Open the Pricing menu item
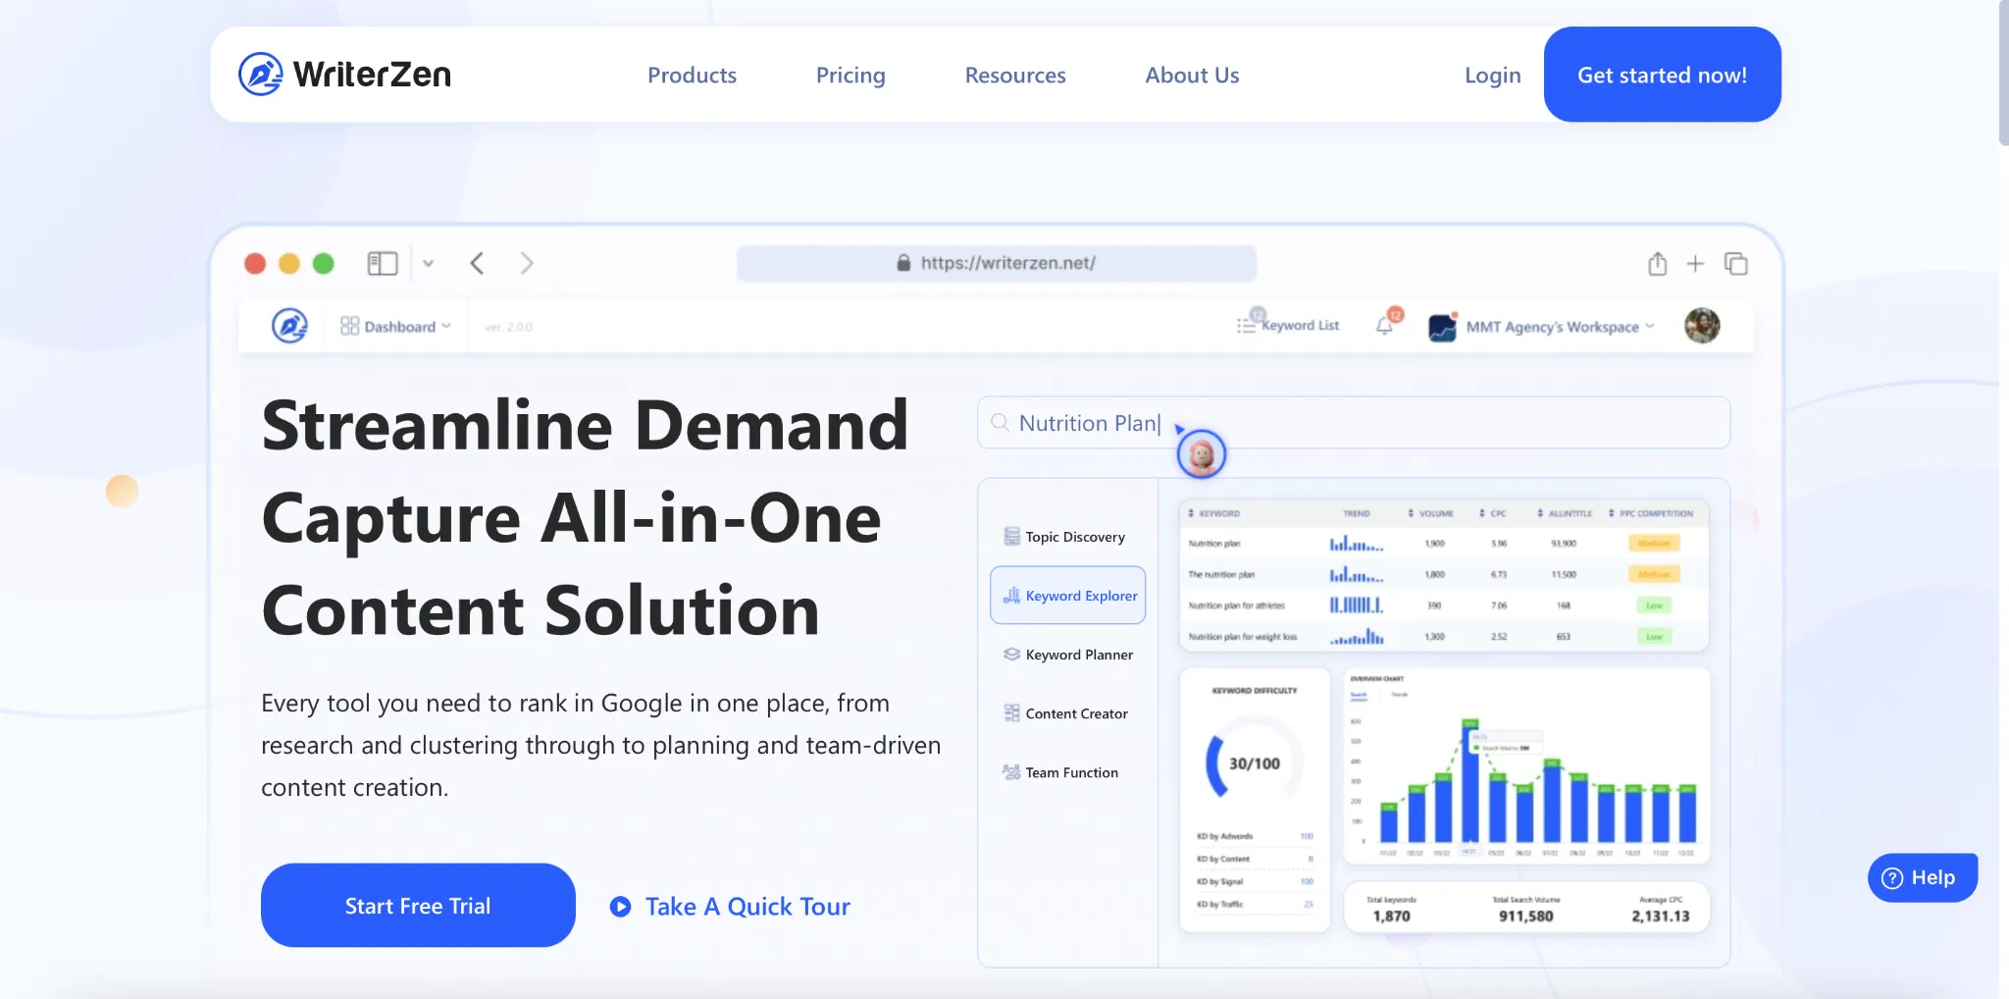This screenshot has width=2009, height=999. tap(850, 76)
